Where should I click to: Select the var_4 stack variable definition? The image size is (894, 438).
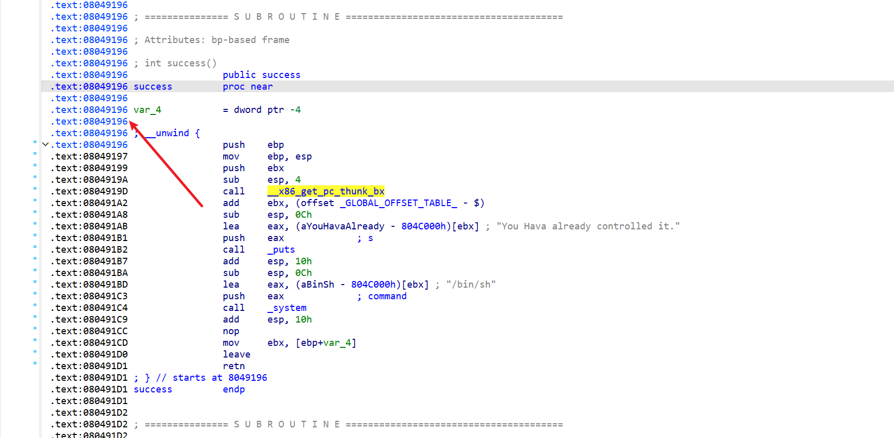point(147,110)
